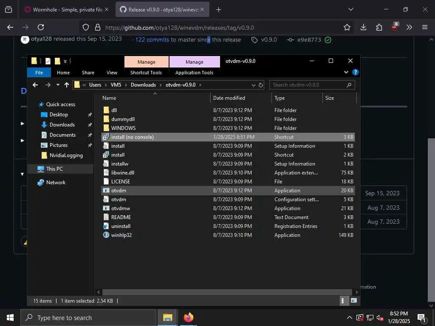Click the Windows taskbar search box
This screenshot has height=326, width=435.
[x=88, y=318]
